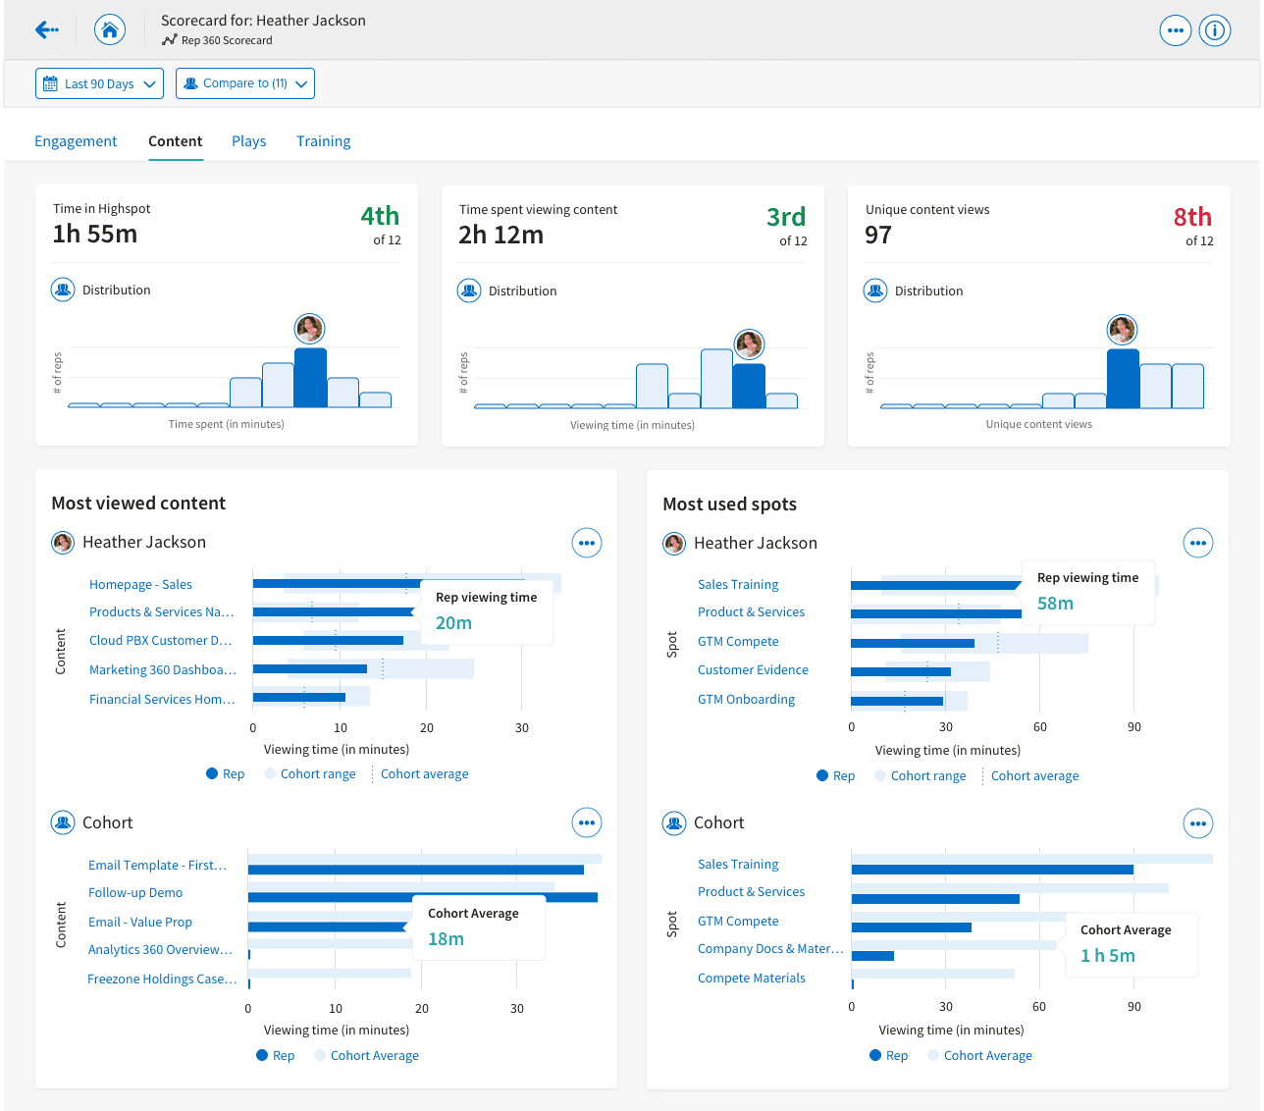Open Company Docs & Mater… spot link
1264x1111 pixels.
coord(770,948)
